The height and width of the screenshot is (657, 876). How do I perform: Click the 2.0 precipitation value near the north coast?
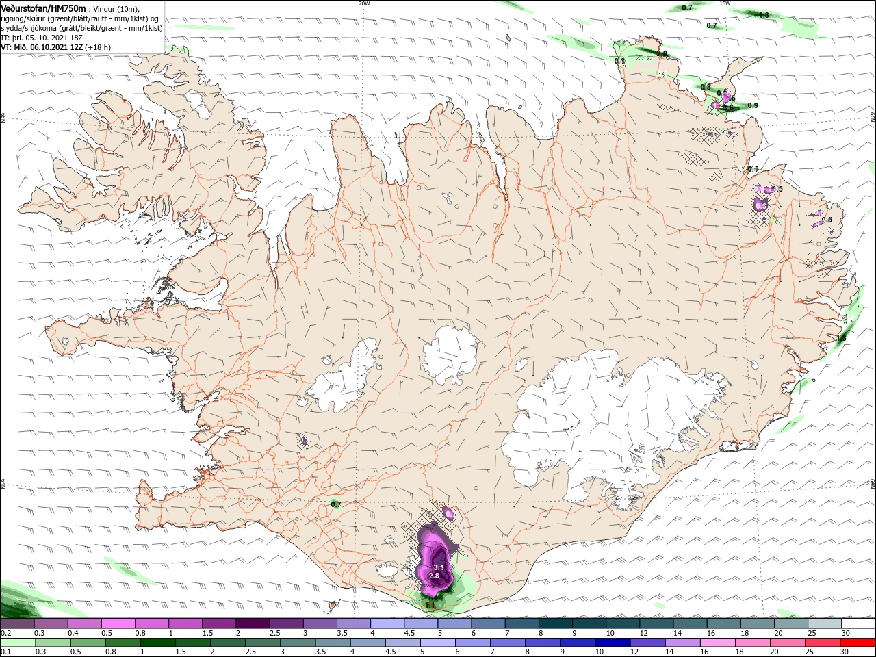[x=661, y=53]
